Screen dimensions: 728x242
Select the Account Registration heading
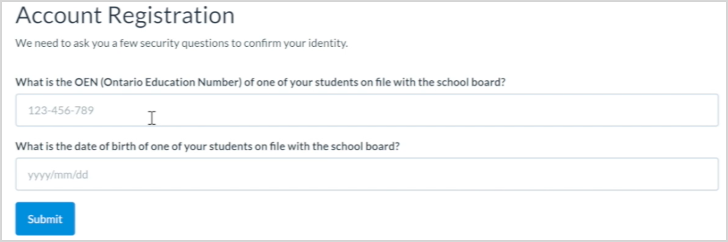click(x=126, y=16)
